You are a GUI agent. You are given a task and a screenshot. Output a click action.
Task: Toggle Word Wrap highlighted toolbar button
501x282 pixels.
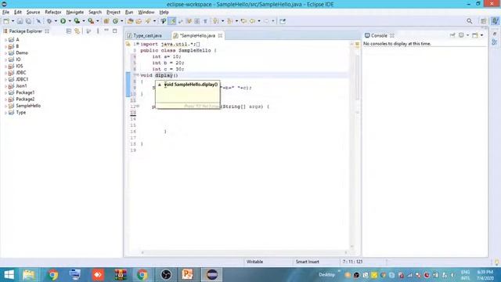tap(172, 21)
